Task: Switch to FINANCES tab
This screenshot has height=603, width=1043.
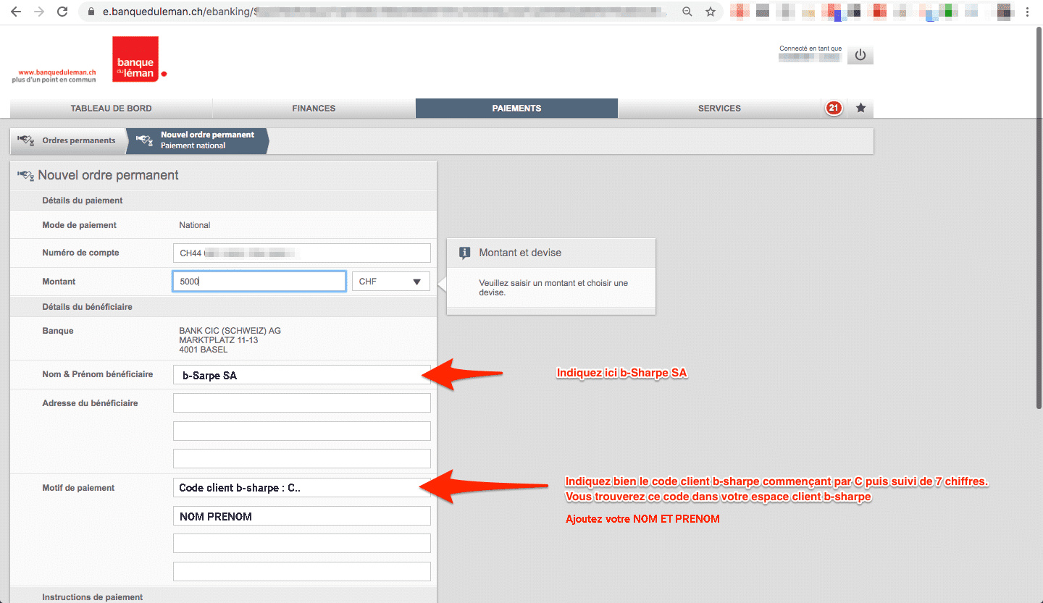Action: point(314,109)
